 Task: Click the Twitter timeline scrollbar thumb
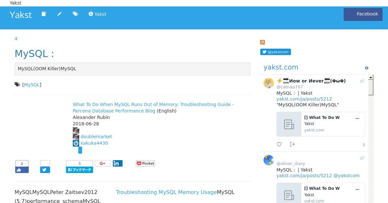371,88
